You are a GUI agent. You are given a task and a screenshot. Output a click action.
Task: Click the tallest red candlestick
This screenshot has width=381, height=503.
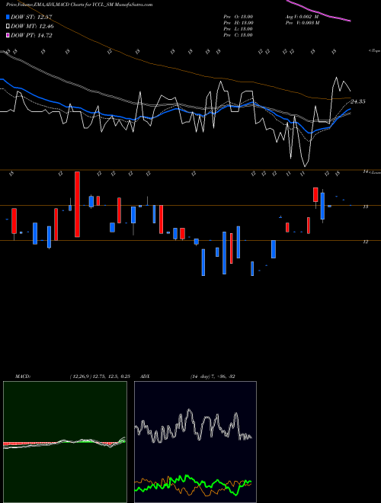coord(77,204)
